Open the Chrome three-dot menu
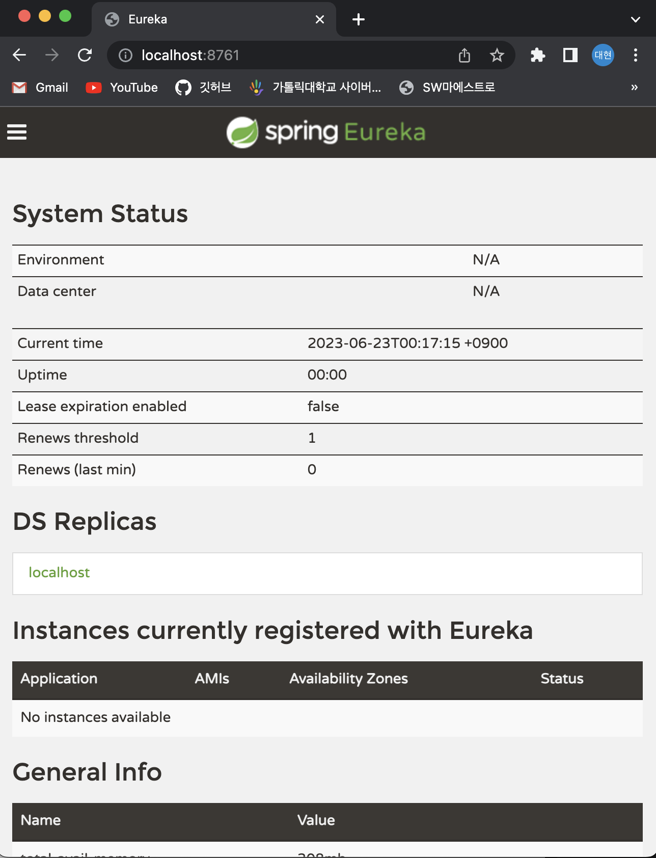This screenshot has width=656, height=858. [636, 55]
